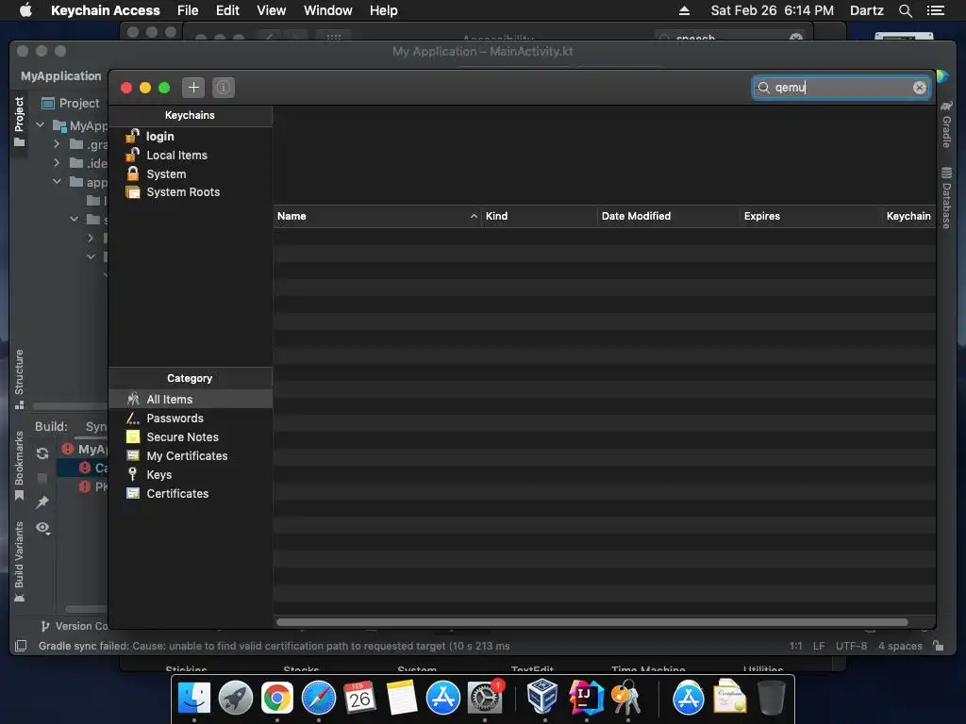Viewport: 966px width, 724px height.
Task: Click Keychain Access icon in the Dock
Action: (x=627, y=699)
